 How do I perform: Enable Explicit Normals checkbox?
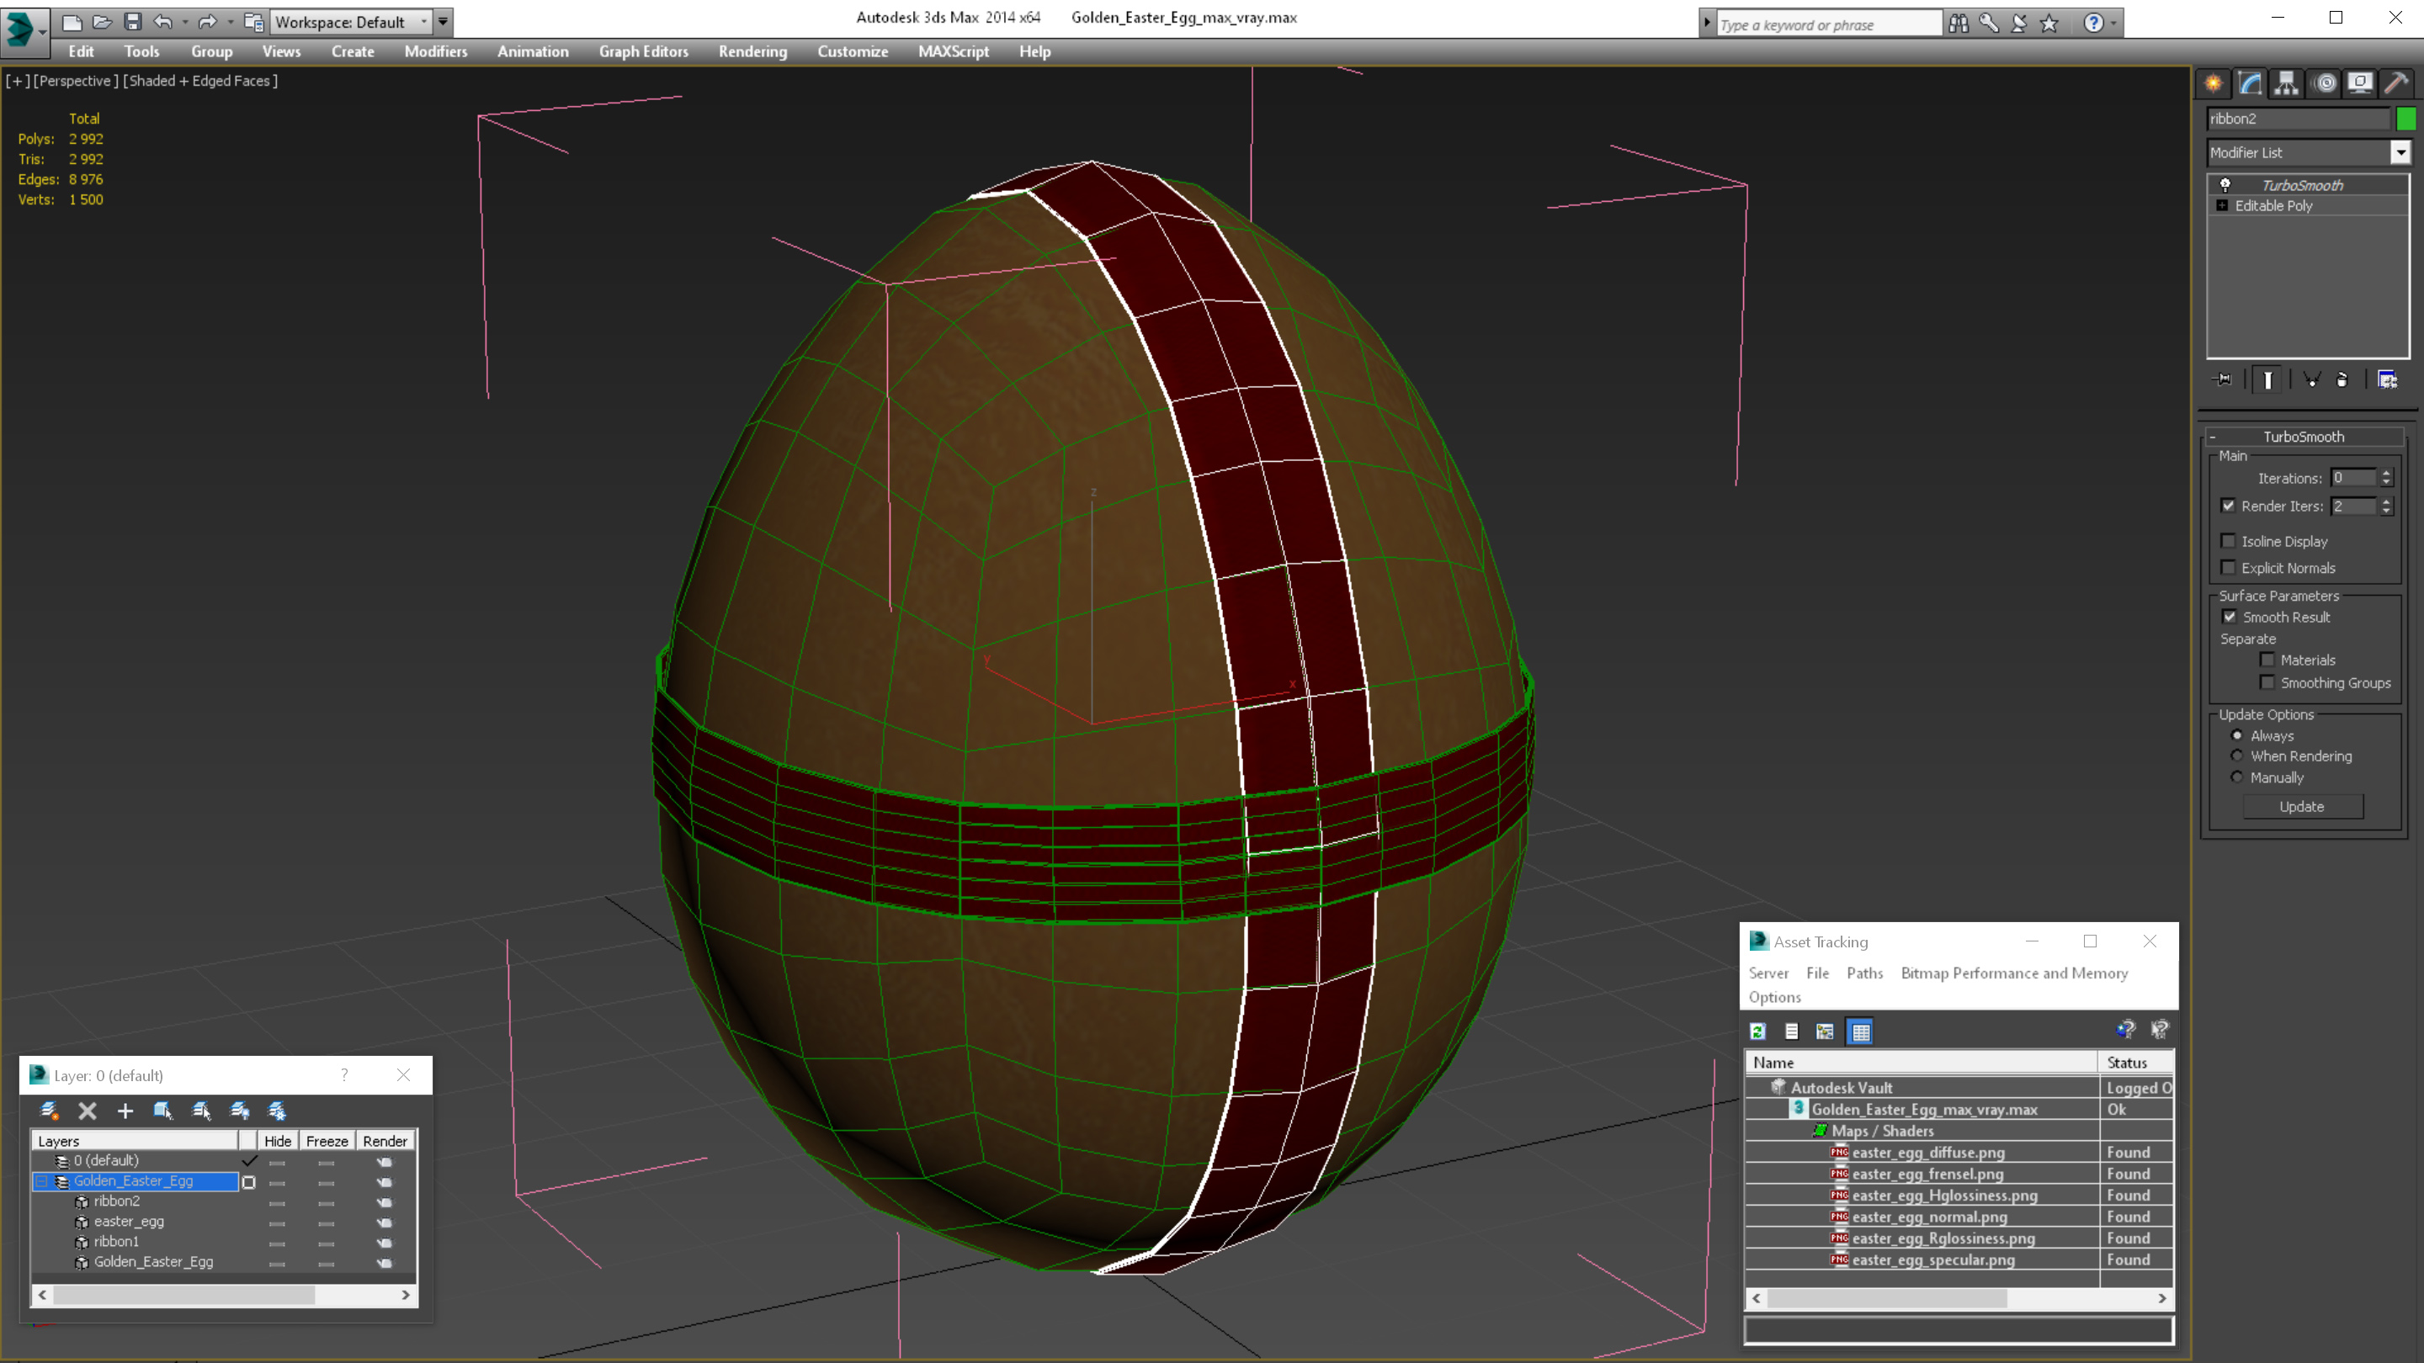click(2228, 567)
